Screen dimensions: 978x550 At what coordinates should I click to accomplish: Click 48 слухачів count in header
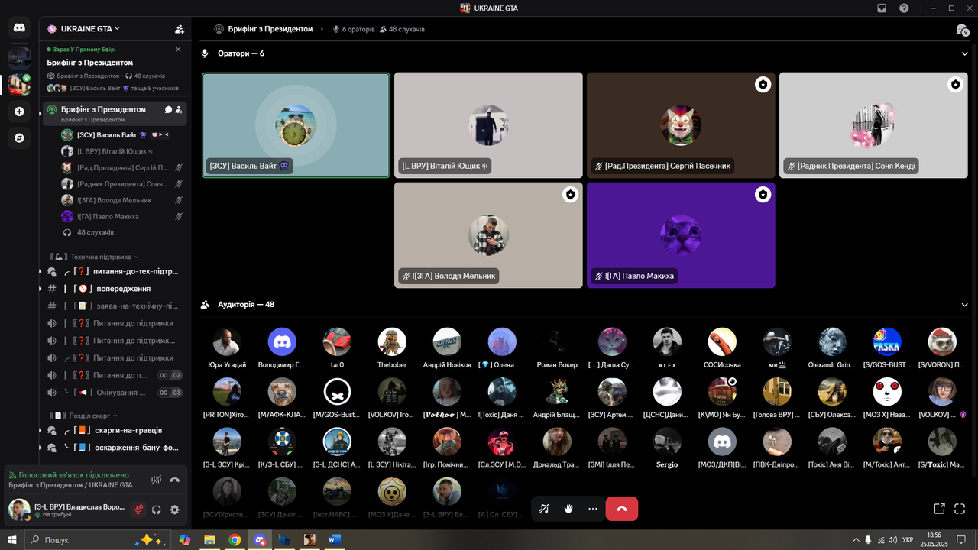[402, 29]
